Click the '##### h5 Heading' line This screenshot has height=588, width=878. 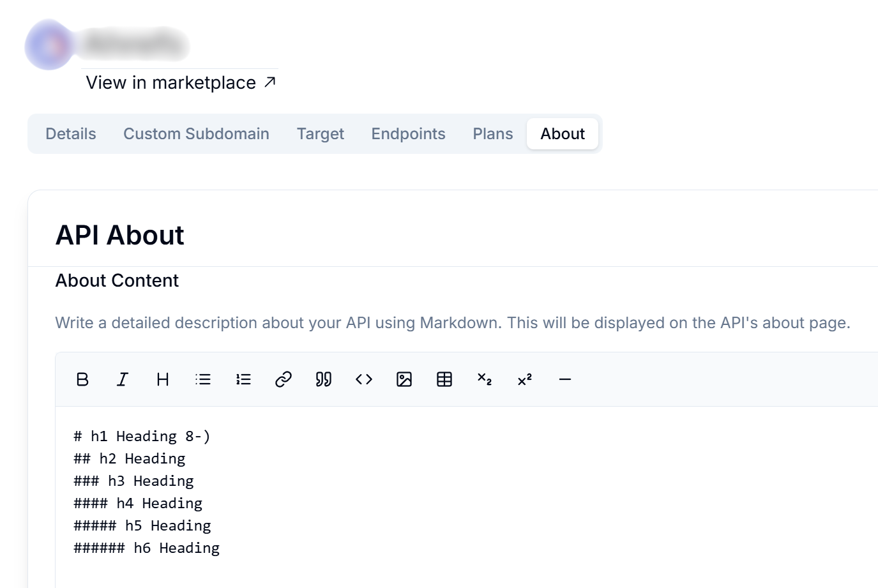coord(142,525)
